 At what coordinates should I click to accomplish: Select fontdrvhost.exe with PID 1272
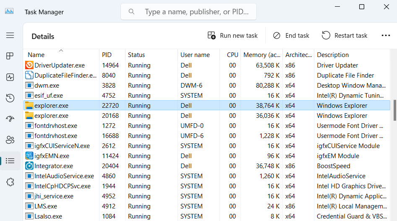[207, 126]
